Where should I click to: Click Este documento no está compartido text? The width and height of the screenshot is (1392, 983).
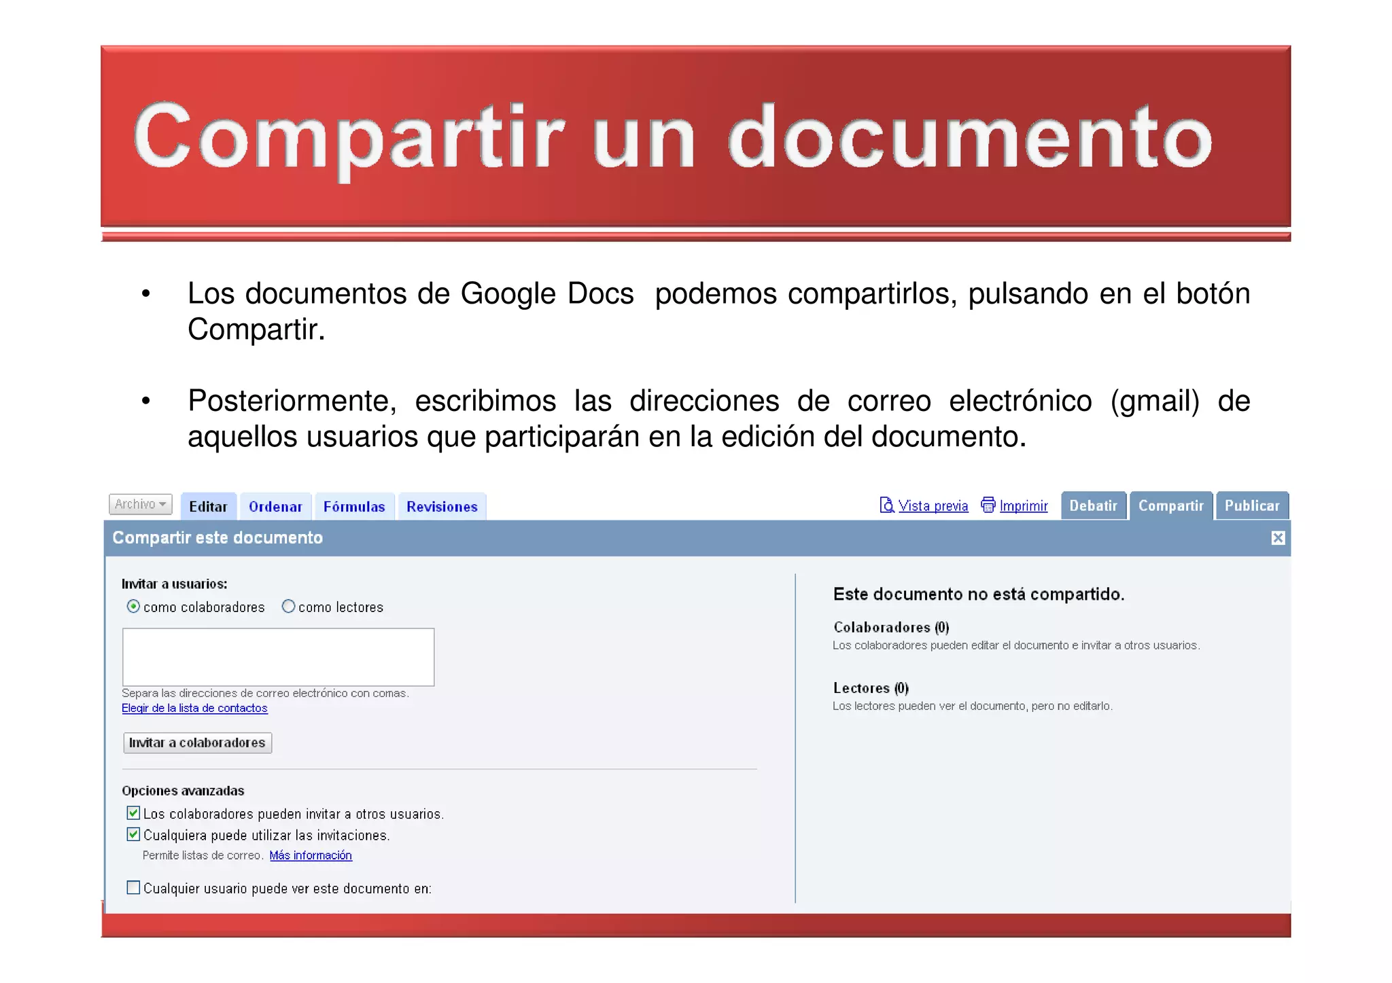point(979,594)
